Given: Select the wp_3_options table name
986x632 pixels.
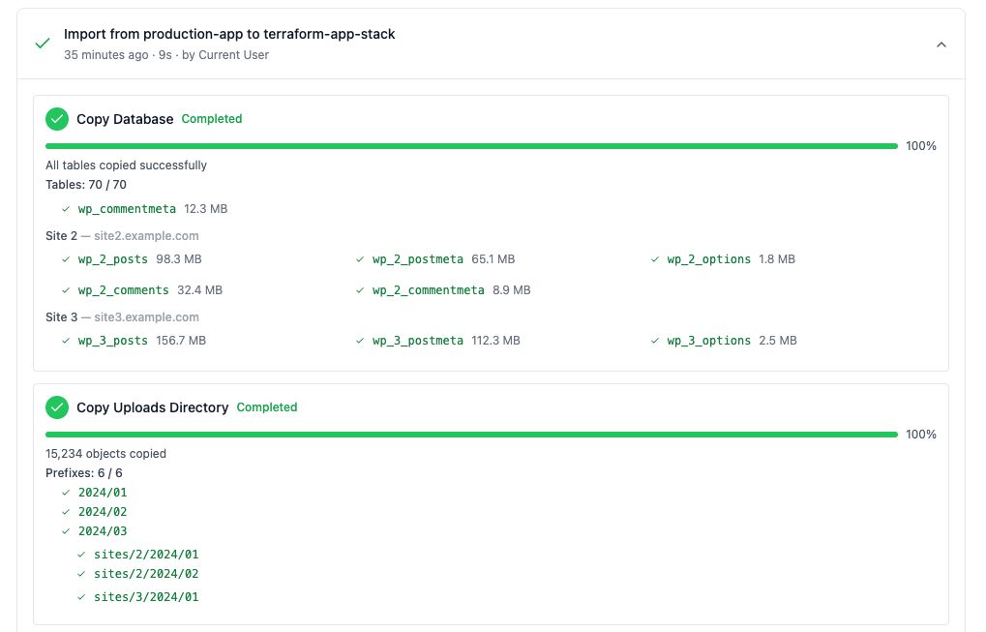Looking at the screenshot, I should 708,341.
